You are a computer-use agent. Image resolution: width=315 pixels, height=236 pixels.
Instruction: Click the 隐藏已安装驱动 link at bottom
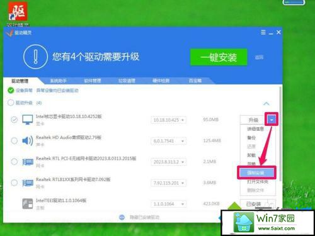point(144,217)
